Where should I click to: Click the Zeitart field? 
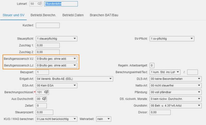click(x=41, y=106)
